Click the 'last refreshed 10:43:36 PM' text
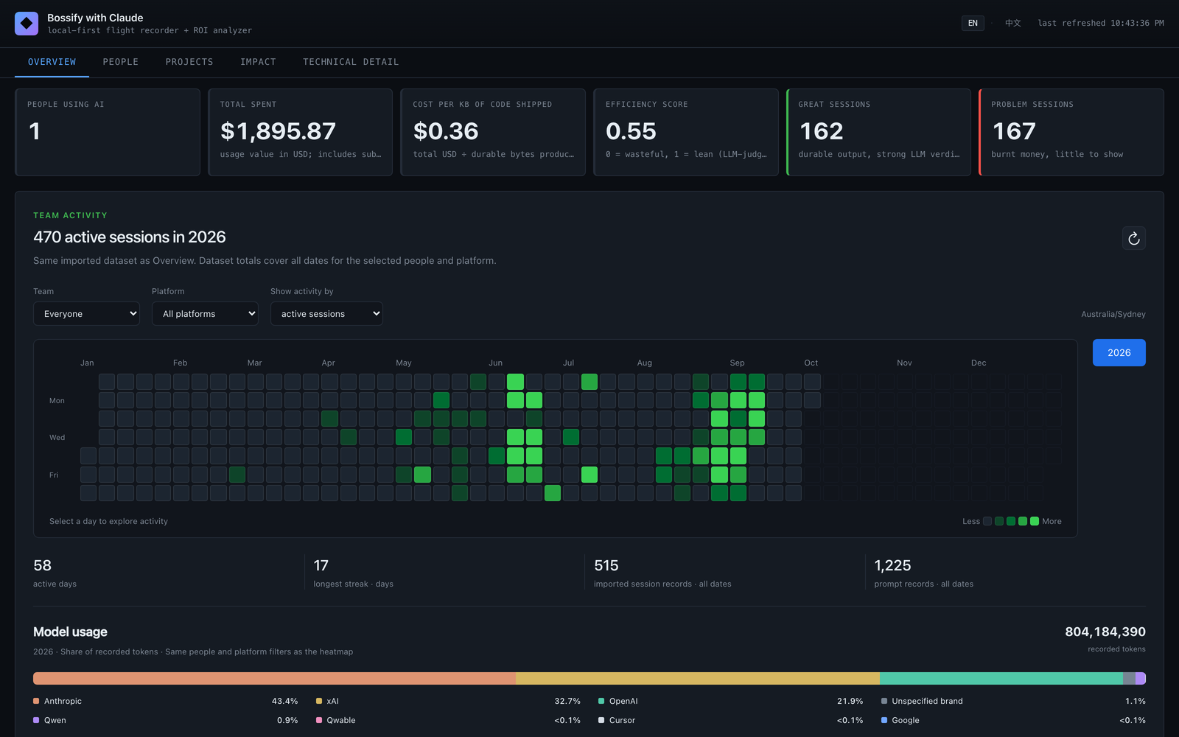 pyautogui.click(x=1101, y=23)
